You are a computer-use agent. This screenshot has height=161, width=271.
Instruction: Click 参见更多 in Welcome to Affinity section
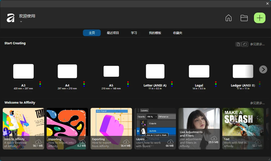(257, 103)
